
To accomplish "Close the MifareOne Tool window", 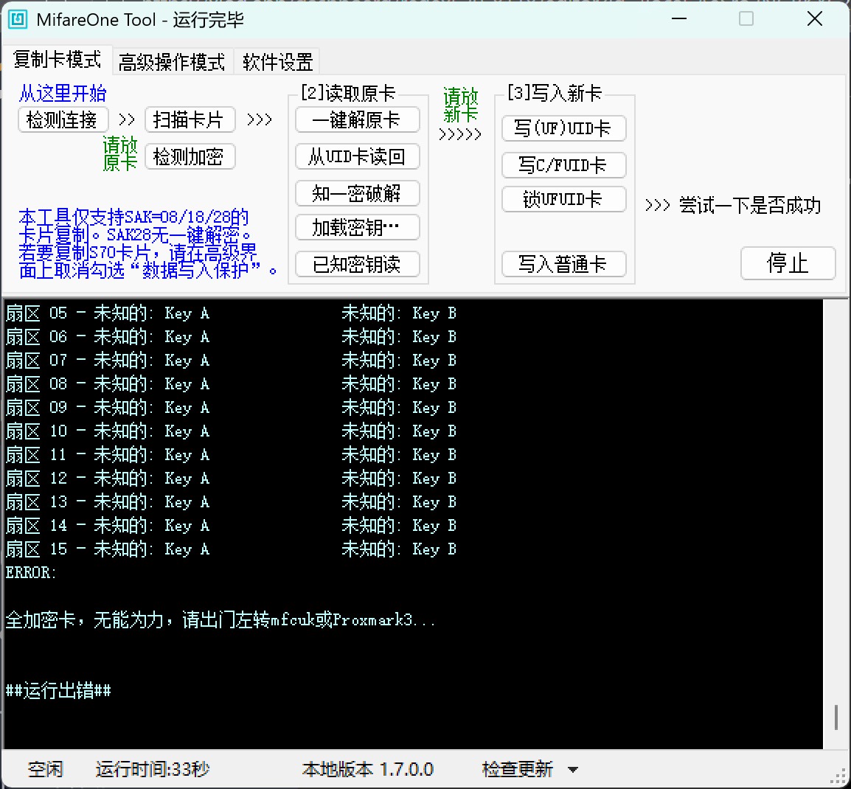I will pyautogui.click(x=815, y=19).
